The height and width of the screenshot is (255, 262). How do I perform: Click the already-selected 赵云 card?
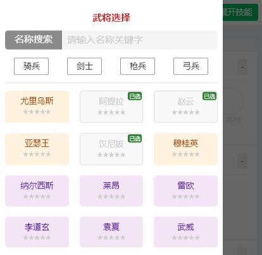(x=185, y=106)
